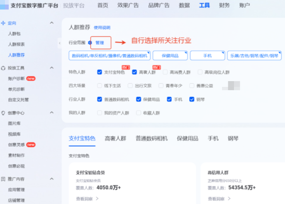
Task: Switch to the 保健用品 results tab
Action: coord(188,139)
